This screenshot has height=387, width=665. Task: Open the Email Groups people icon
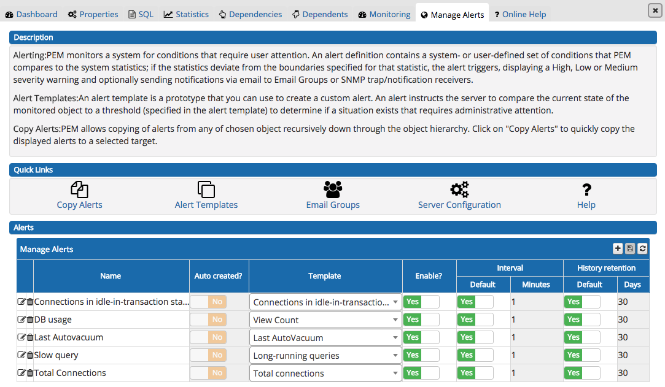point(333,190)
